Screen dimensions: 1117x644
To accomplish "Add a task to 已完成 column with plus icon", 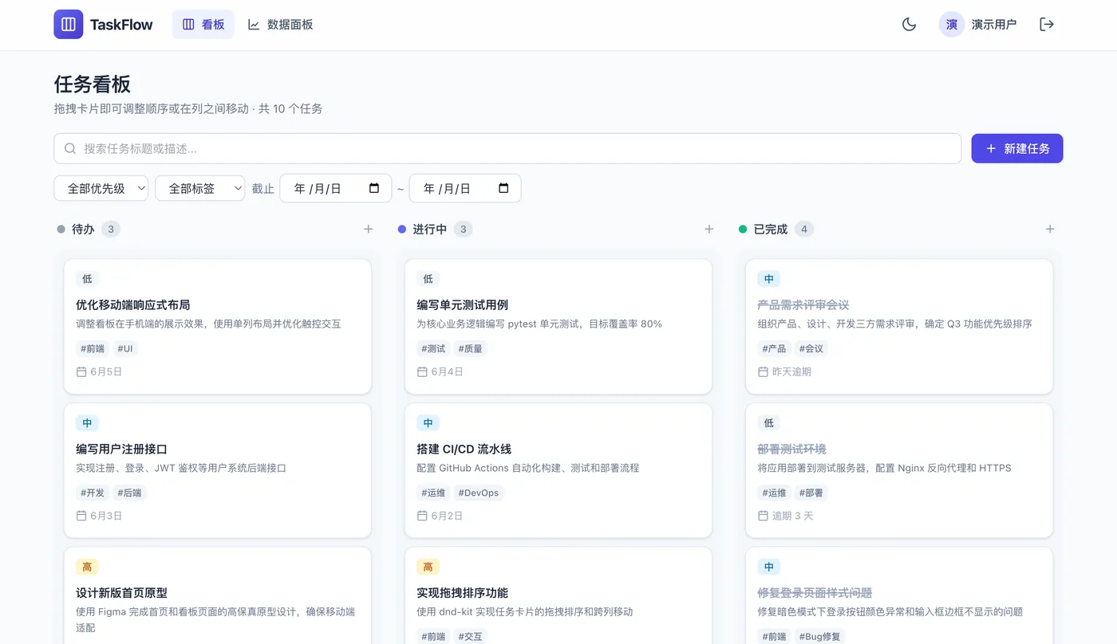I will [1050, 229].
